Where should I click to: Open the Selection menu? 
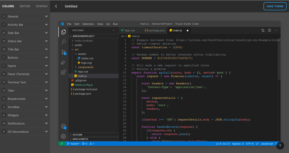point(88,24)
